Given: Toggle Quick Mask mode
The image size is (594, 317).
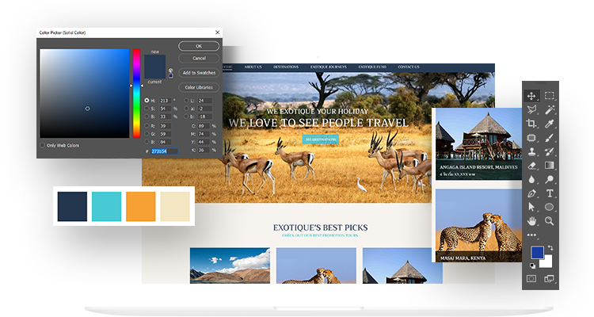Looking at the screenshot, I should (531, 279).
